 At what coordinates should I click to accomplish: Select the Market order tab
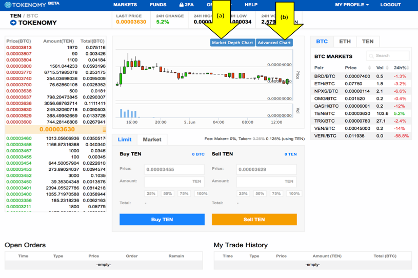152,140
